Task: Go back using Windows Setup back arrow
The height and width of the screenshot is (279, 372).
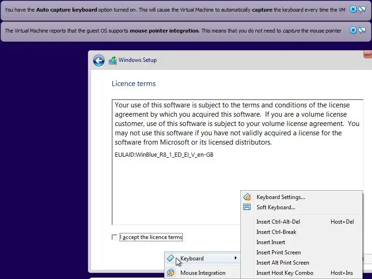Action: pyautogui.click(x=99, y=60)
